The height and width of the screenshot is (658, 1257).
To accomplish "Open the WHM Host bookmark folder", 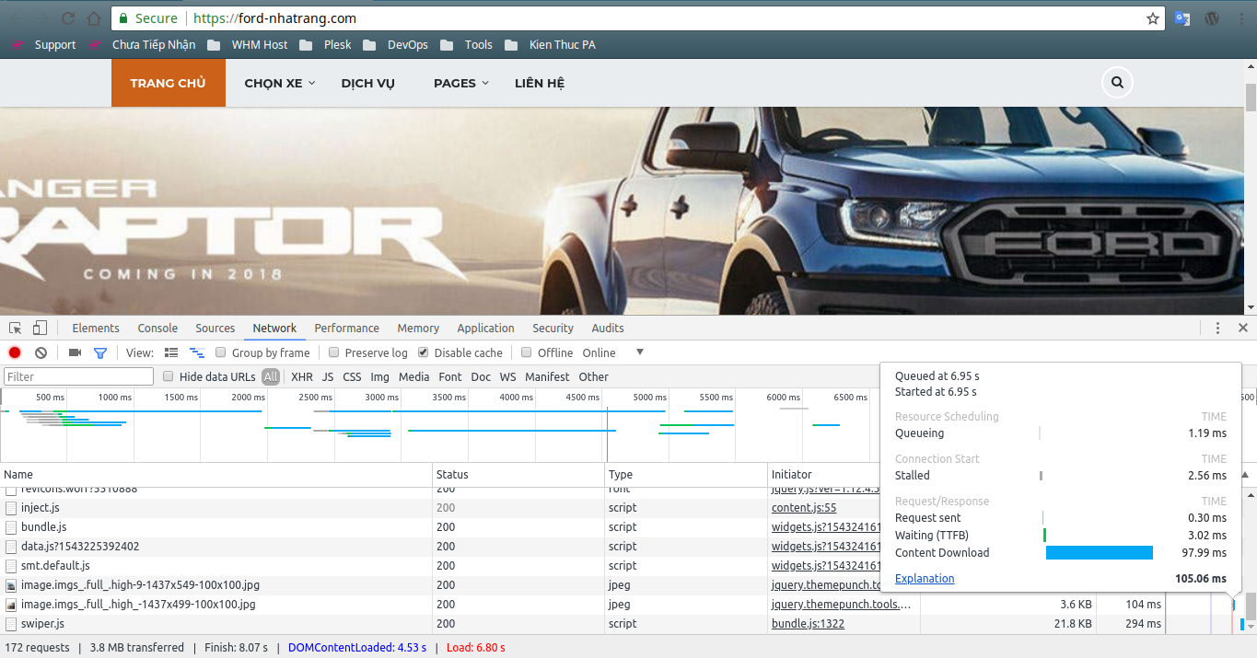I will [248, 44].
